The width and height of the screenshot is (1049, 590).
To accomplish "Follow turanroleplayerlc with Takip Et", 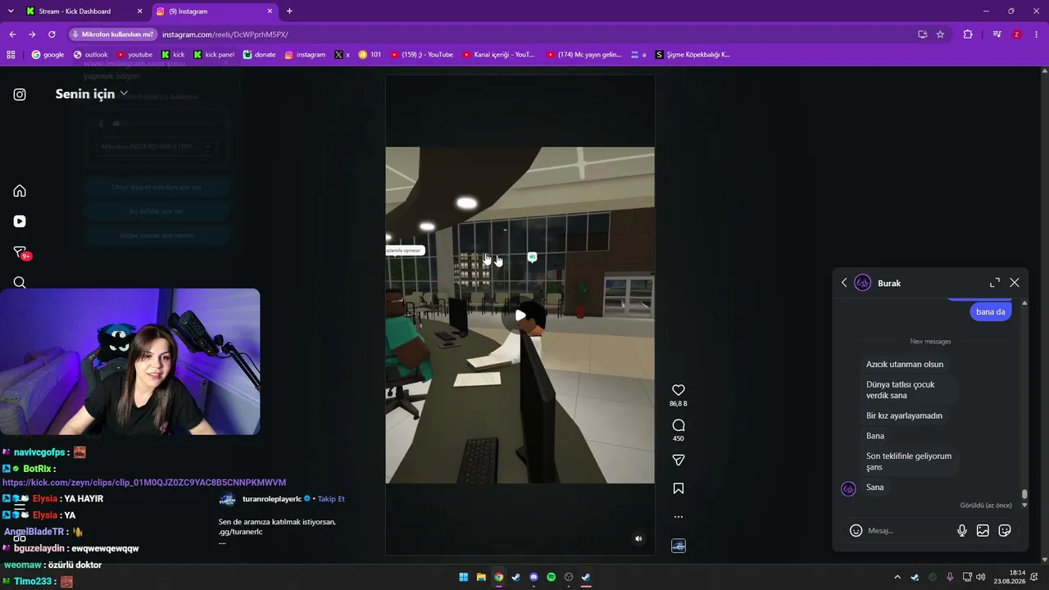I will click(x=331, y=499).
